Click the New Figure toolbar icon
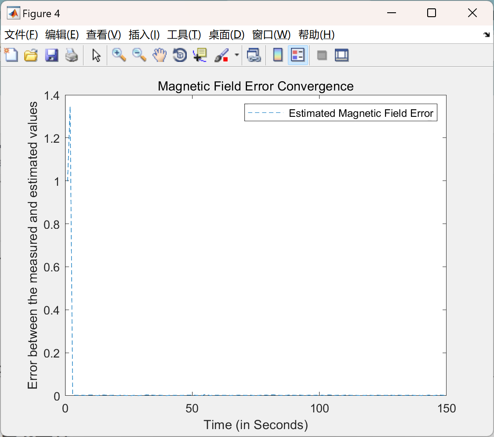 [11, 55]
